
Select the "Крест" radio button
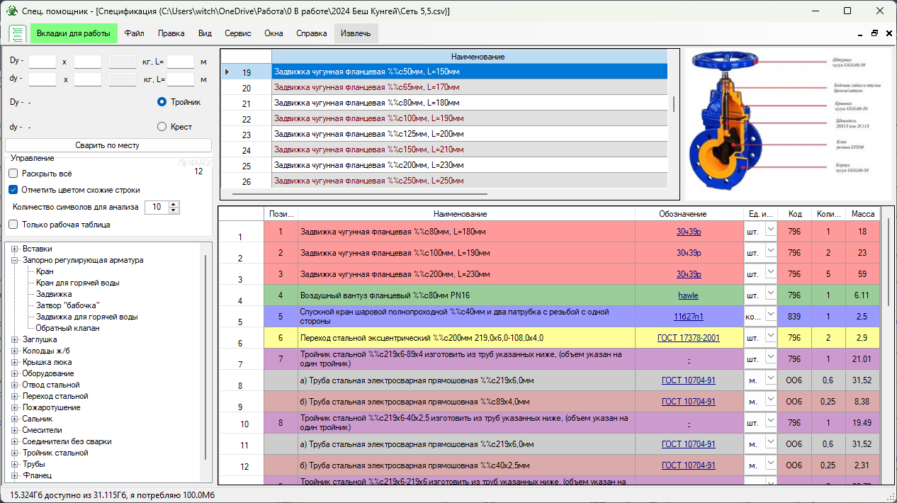pyautogui.click(x=162, y=127)
